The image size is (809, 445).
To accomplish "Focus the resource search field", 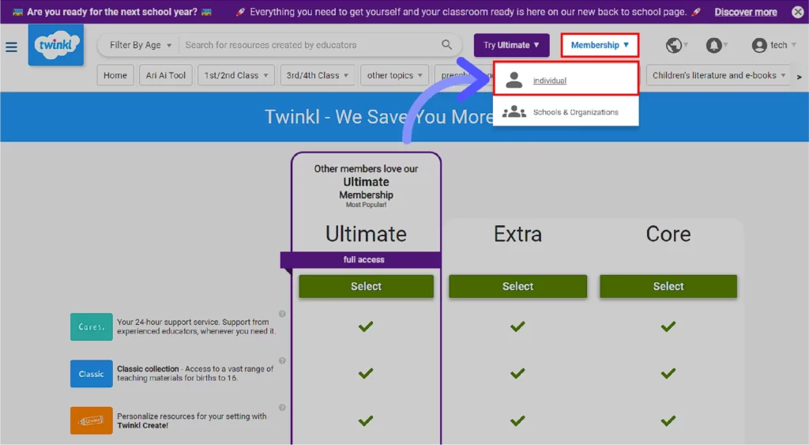I will pyautogui.click(x=311, y=45).
